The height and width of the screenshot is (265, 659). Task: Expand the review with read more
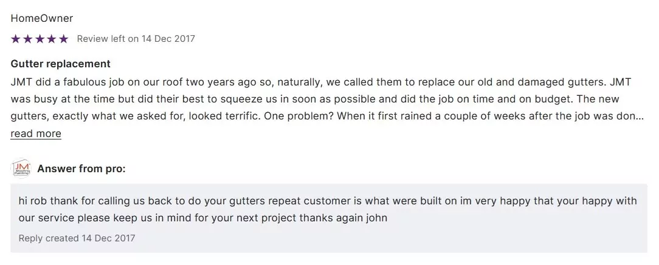(36, 133)
